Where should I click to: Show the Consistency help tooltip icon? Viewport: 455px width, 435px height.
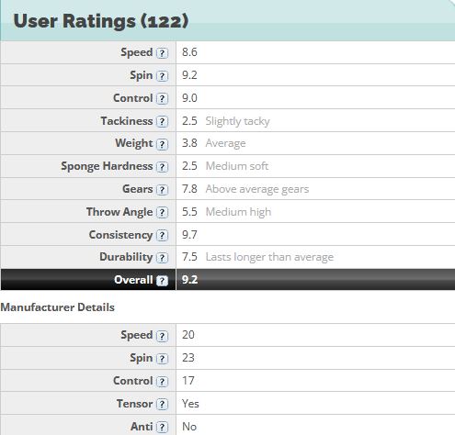click(162, 236)
